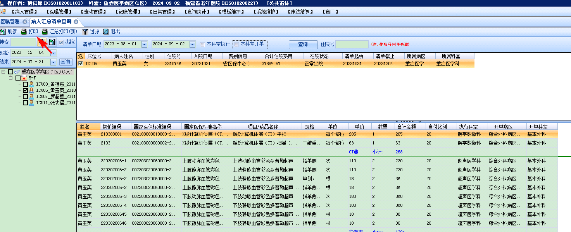Click the 退出 toolbar button label
Image resolution: width=571 pixels, height=232 pixels.
coord(115,32)
